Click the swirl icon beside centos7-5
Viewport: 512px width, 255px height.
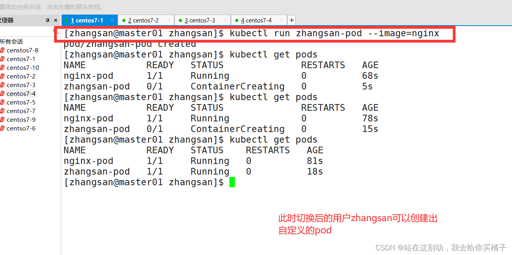(x=2, y=102)
